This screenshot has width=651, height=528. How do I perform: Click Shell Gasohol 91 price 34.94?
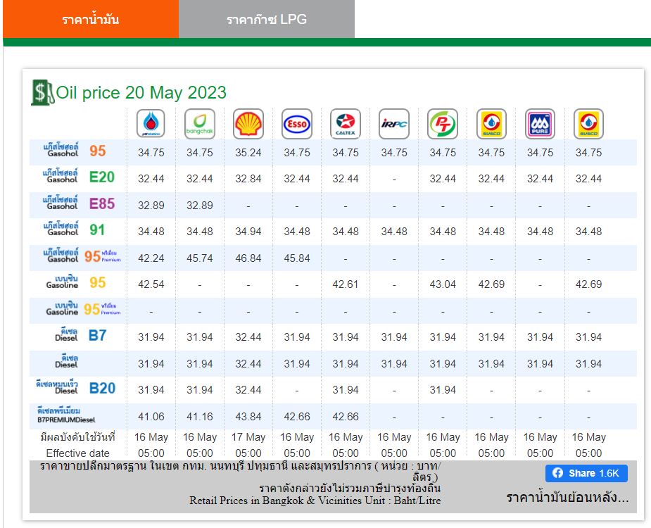248,232
